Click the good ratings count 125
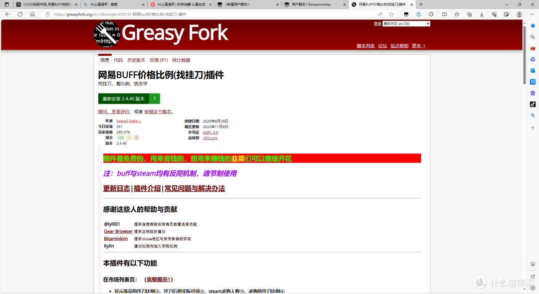The width and height of the screenshot is (539, 294). click(120, 138)
